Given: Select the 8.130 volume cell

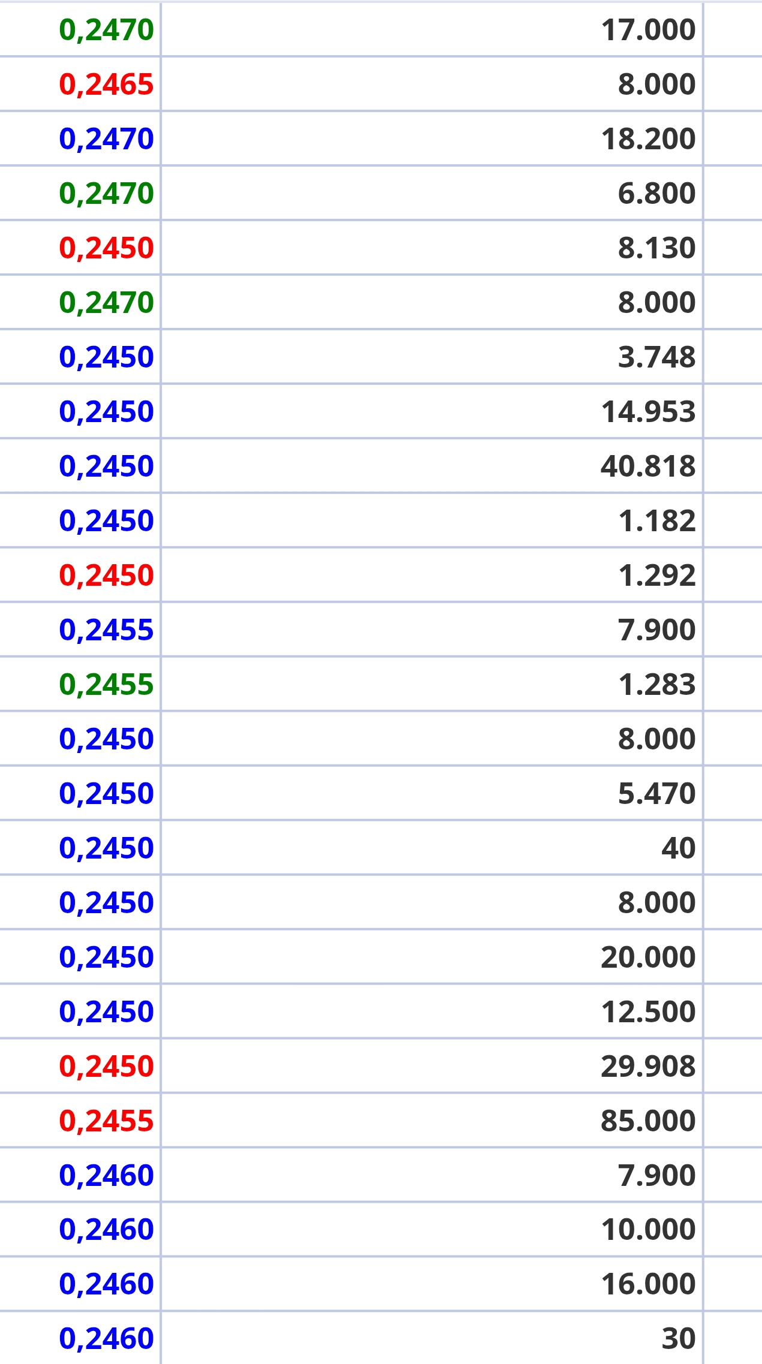Looking at the screenshot, I should tap(656, 248).
